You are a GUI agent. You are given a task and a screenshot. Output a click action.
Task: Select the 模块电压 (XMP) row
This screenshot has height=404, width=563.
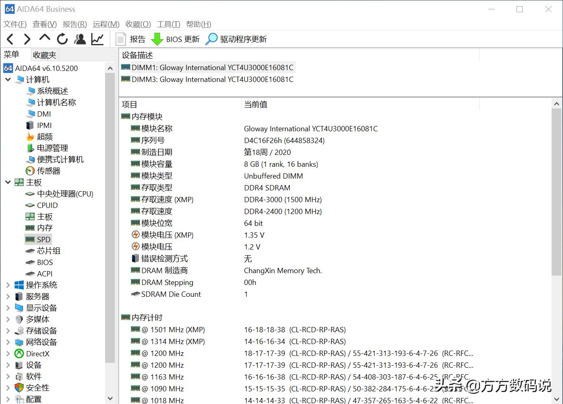[299, 235]
